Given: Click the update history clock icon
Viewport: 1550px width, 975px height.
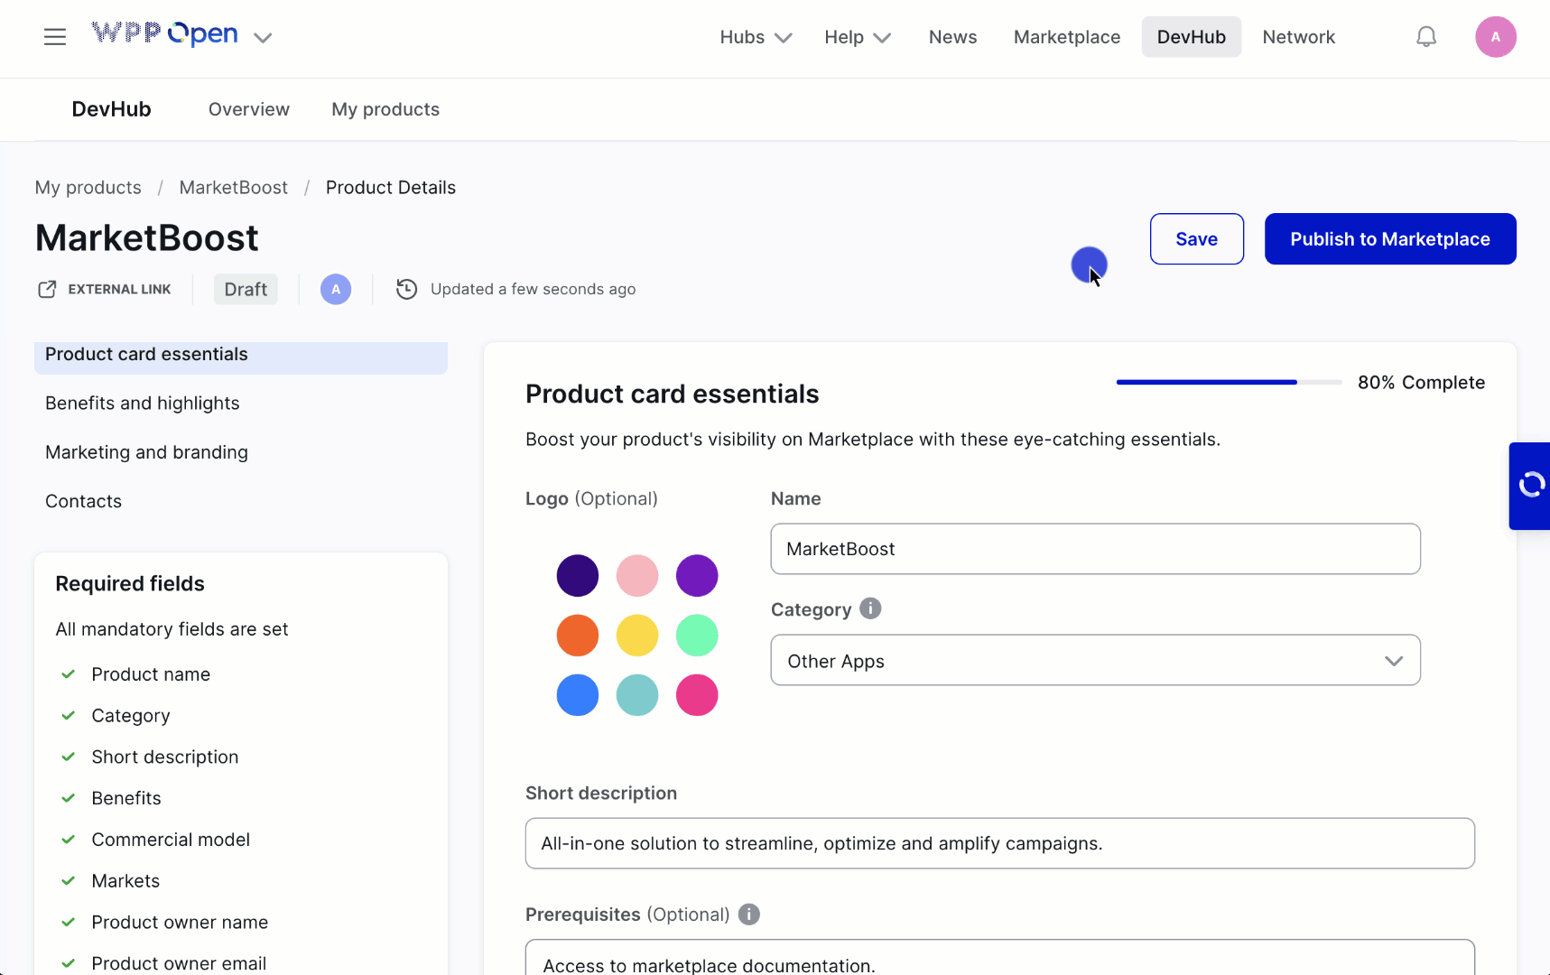Looking at the screenshot, I should coord(407,289).
